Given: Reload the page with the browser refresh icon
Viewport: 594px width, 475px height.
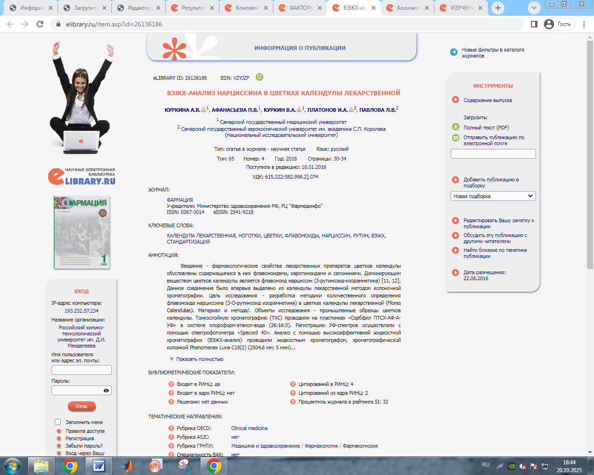Looking at the screenshot, I should coord(40,24).
